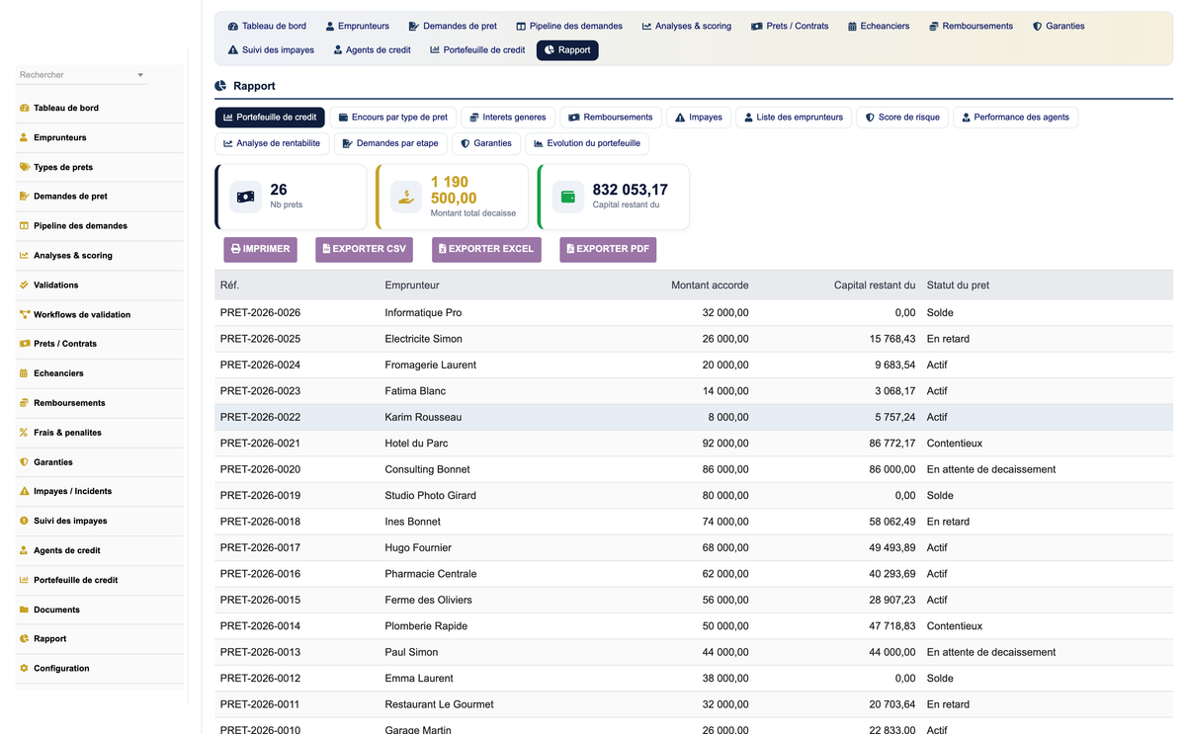Image resolution: width=1186 pixels, height=734 pixels.
Task: Click the Prets / Contrats sidebar money icon
Action: 24,344
